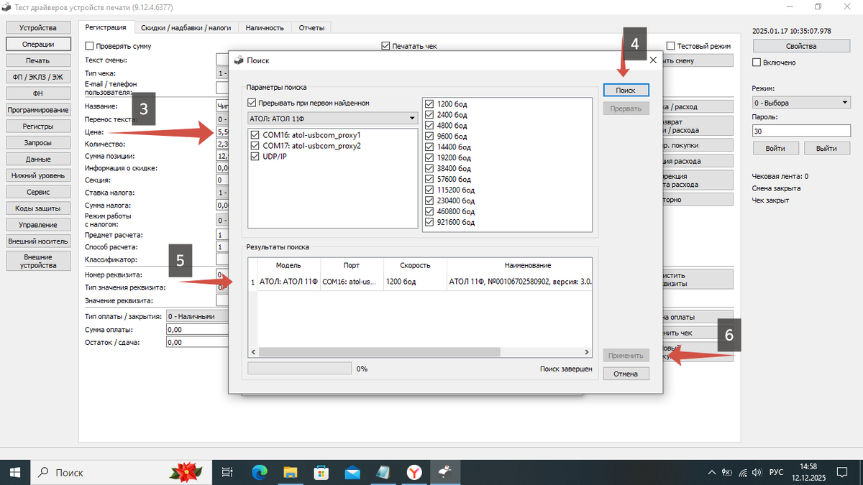
Task: Open the Устройства section
Action: click(x=38, y=28)
